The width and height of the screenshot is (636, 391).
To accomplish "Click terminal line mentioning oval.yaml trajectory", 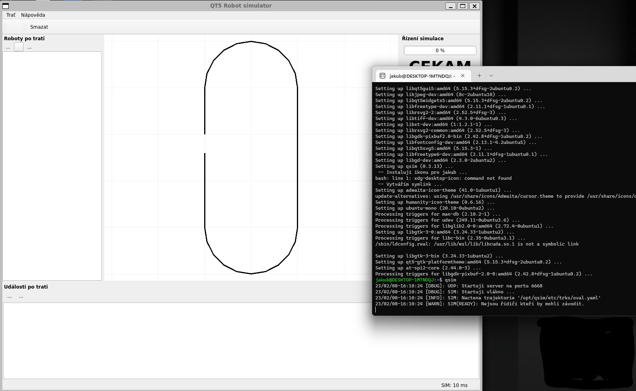I will (x=488, y=298).
